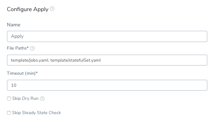The width and height of the screenshot is (213, 124).
Task: Focus the Name input field
Action: tap(107, 36)
